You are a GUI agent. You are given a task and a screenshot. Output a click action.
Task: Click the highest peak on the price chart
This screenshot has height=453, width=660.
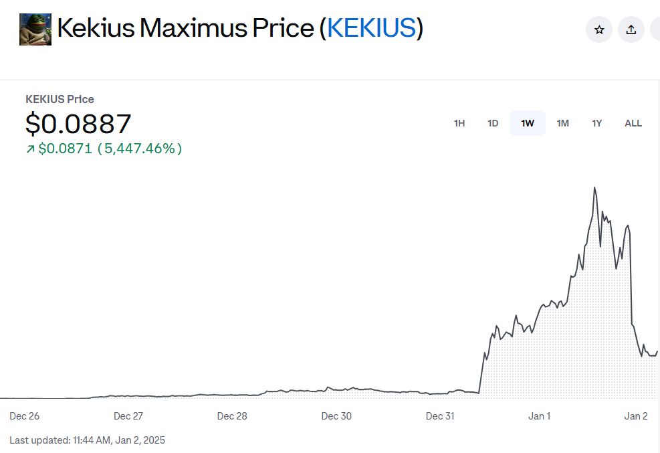tap(594, 188)
